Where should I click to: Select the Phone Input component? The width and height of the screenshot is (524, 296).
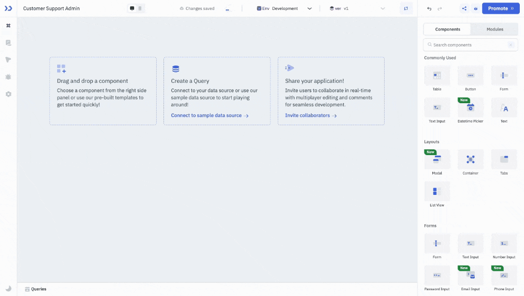tap(504, 278)
